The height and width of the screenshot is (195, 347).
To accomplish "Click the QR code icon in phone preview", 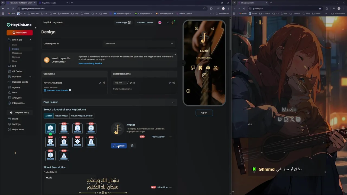I will pos(196,29).
